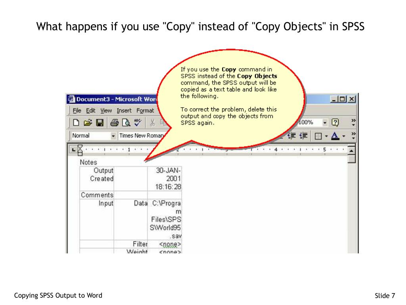Open the Zoom 100% dropdown arrow
This screenshot has height=305, width=406.
coord(325,122)
